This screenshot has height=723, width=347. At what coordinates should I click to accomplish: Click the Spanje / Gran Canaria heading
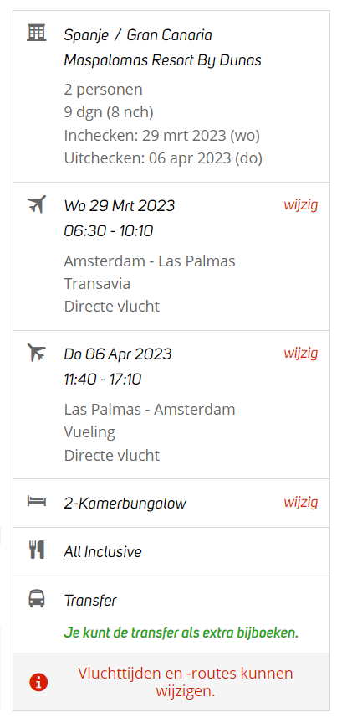tap(138, 35)
